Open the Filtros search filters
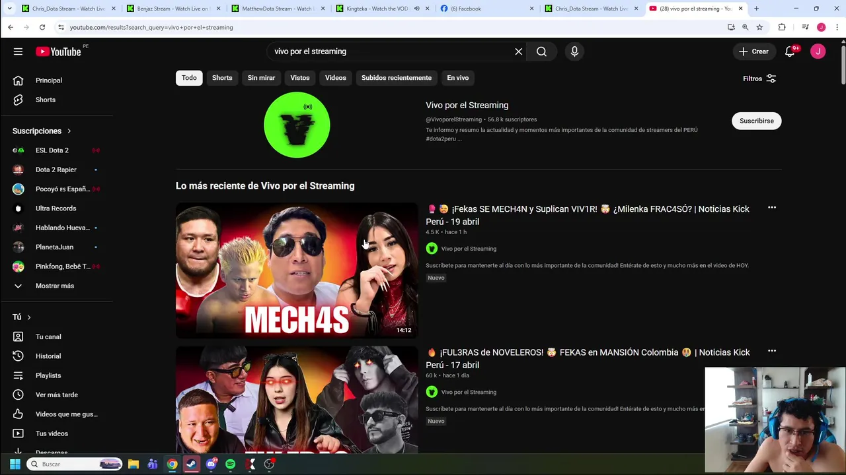Image resolution: width=846 pixels, height=475 pixels. (x=759, y=79)
